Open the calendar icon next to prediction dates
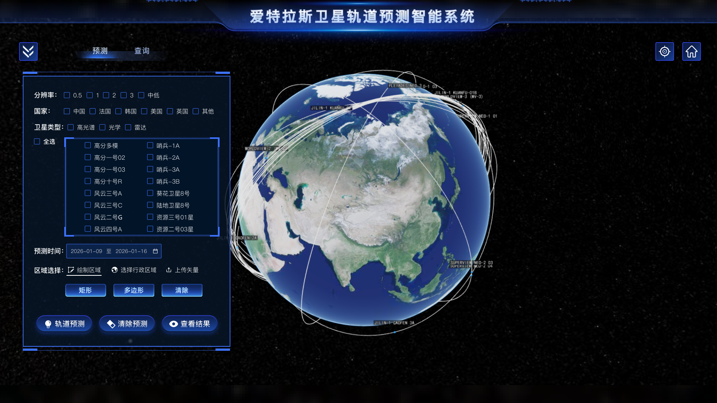The image size is (717, 403). point(156,251)
